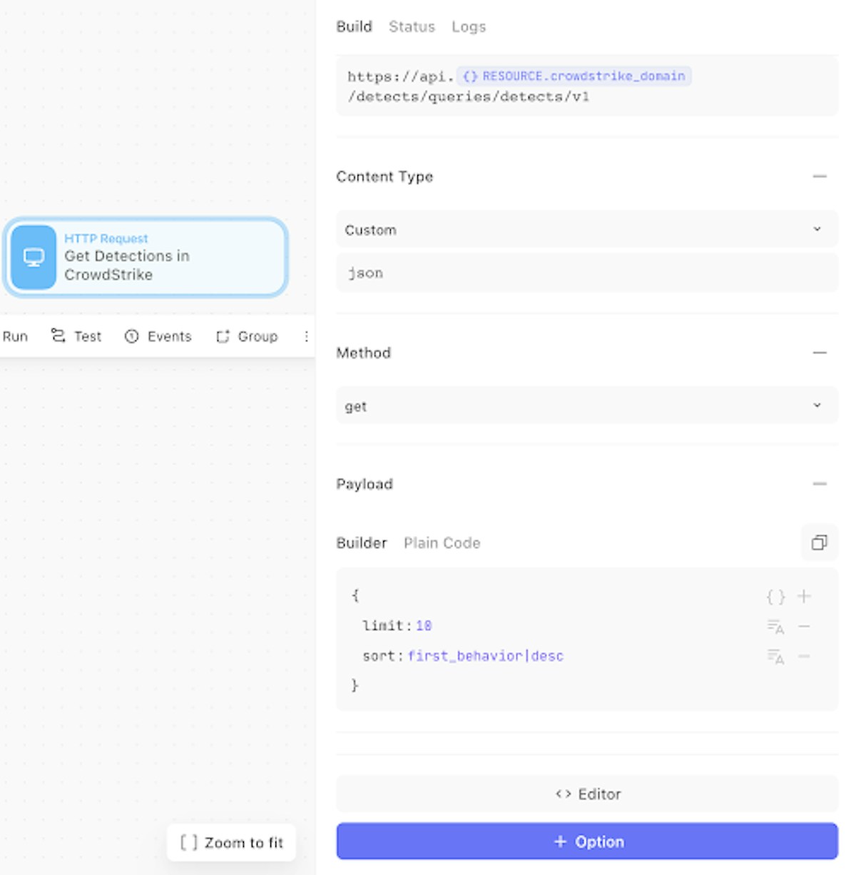856x875 pixels.
Task: Click the json content type input field
Action: click(x=586, y=273)
